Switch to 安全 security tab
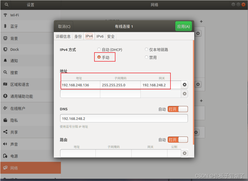This screenshot has height=181, width=248. (x=111, y=36)
